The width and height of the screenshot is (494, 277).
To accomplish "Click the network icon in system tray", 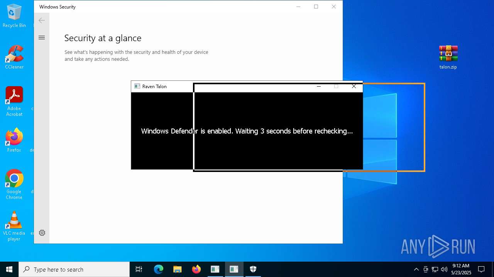I will [435, 269].
